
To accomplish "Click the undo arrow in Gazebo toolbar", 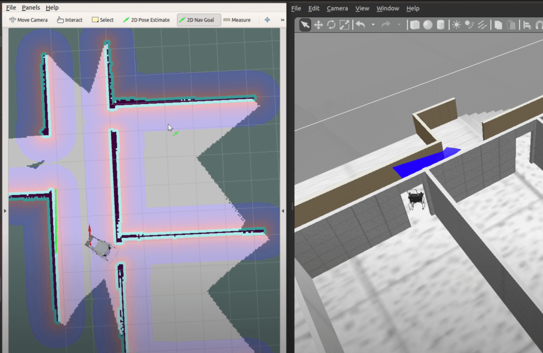I will tap(361, 25).
